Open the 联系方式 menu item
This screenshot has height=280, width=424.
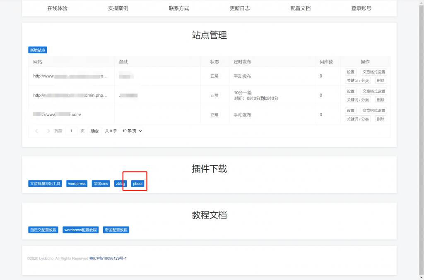(179, 8)
